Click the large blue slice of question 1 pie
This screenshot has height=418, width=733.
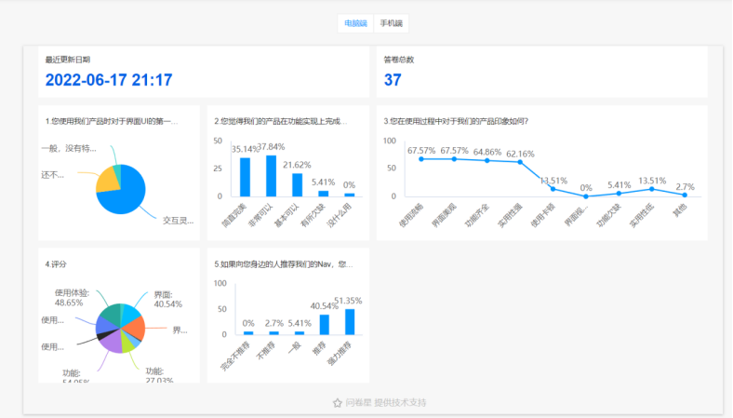point(128,196)
